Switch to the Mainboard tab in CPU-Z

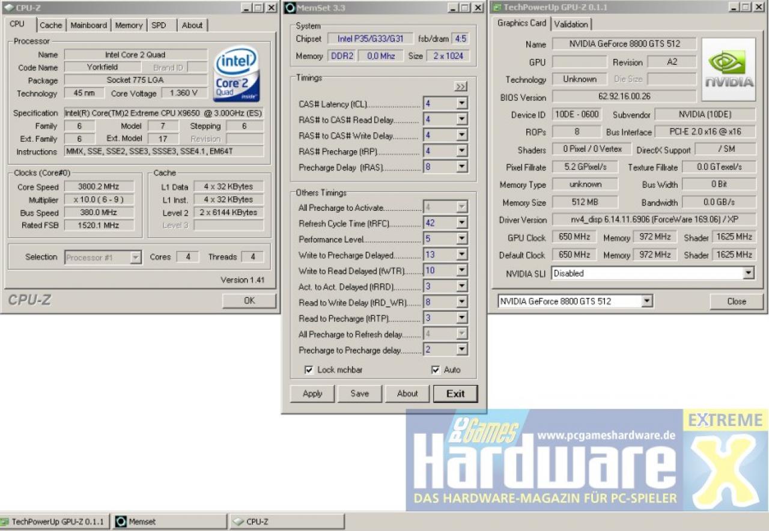[88, 25]
